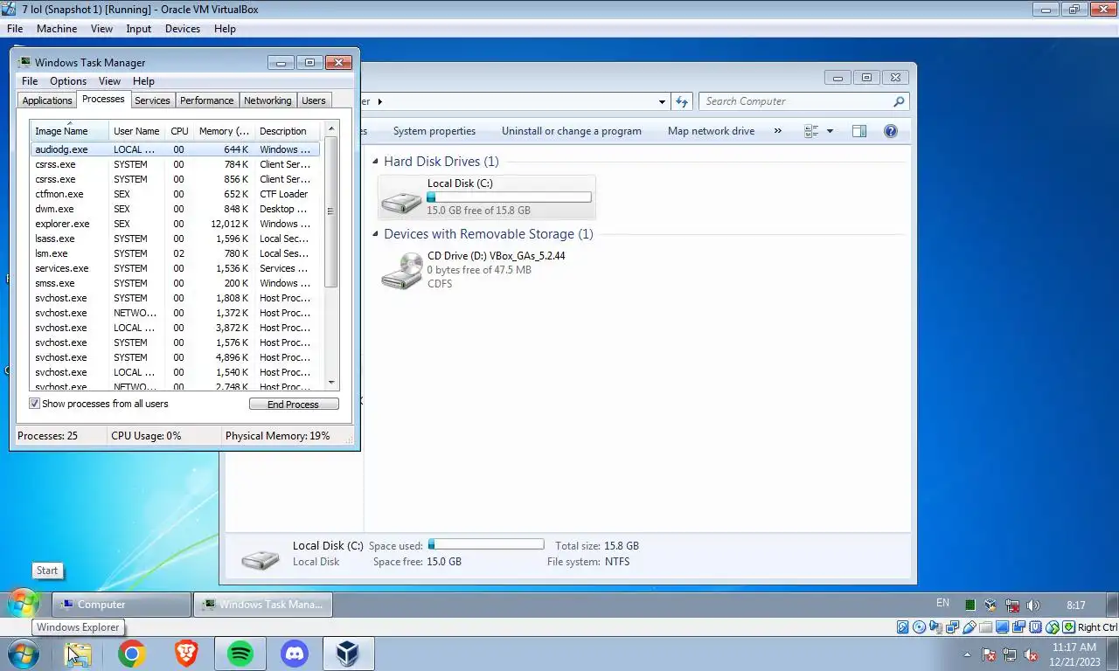Open Discord from host taskbar
The width and height of the screenshot is (1119, 671).
[x=295, y=654]
